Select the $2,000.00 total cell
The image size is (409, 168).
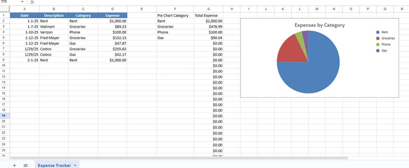point(208,21)
